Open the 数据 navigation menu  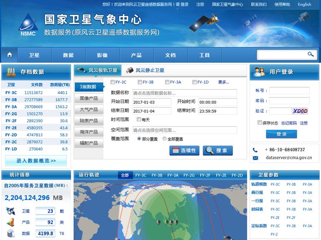[68, 55]
